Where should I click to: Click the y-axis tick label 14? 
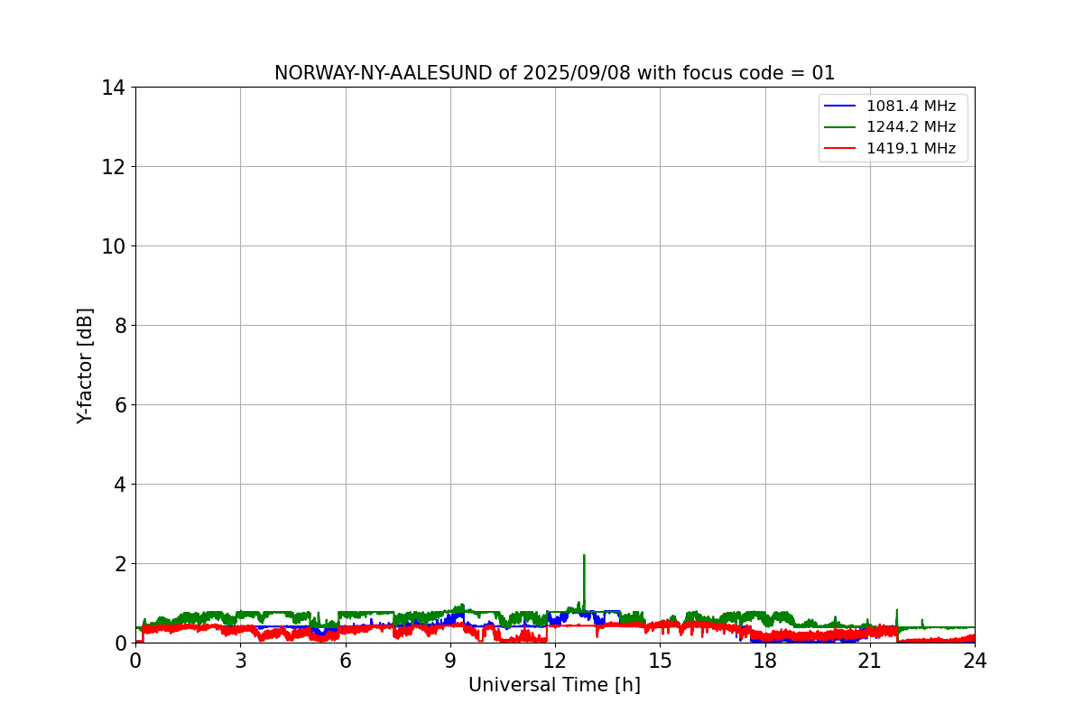114,88
